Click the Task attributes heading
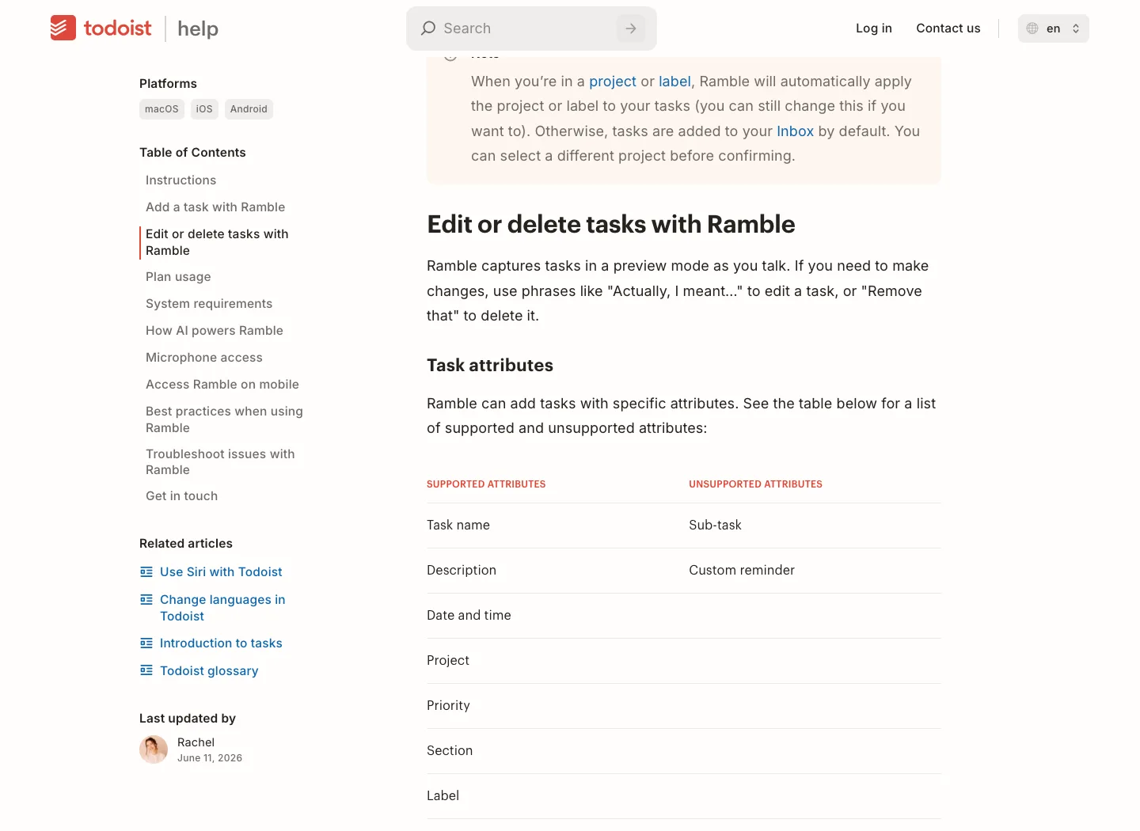This screenshot has height=831, width=1140. [490, 365]
